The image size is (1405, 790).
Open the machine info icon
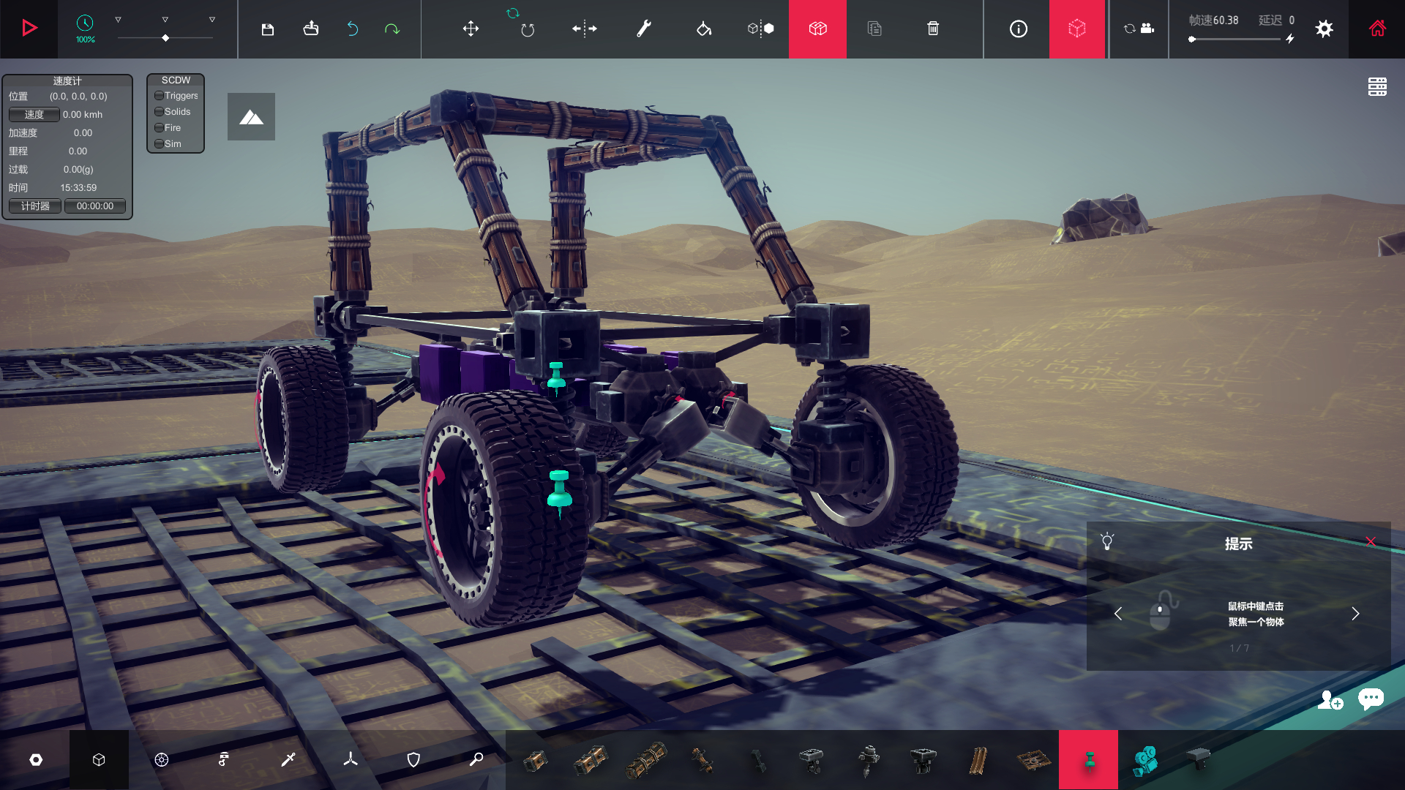[1019, 29]
